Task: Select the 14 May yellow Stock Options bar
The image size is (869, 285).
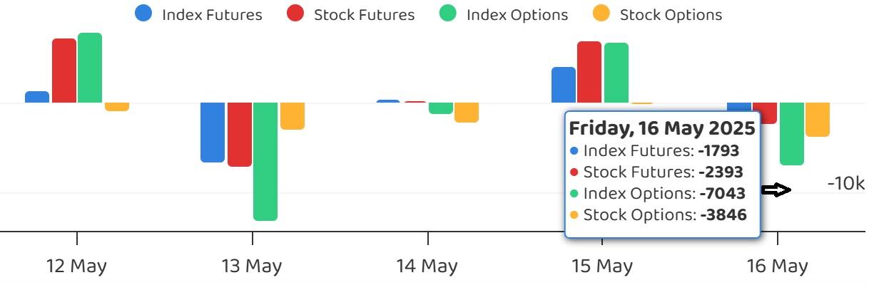Action: tap(467, 113)
